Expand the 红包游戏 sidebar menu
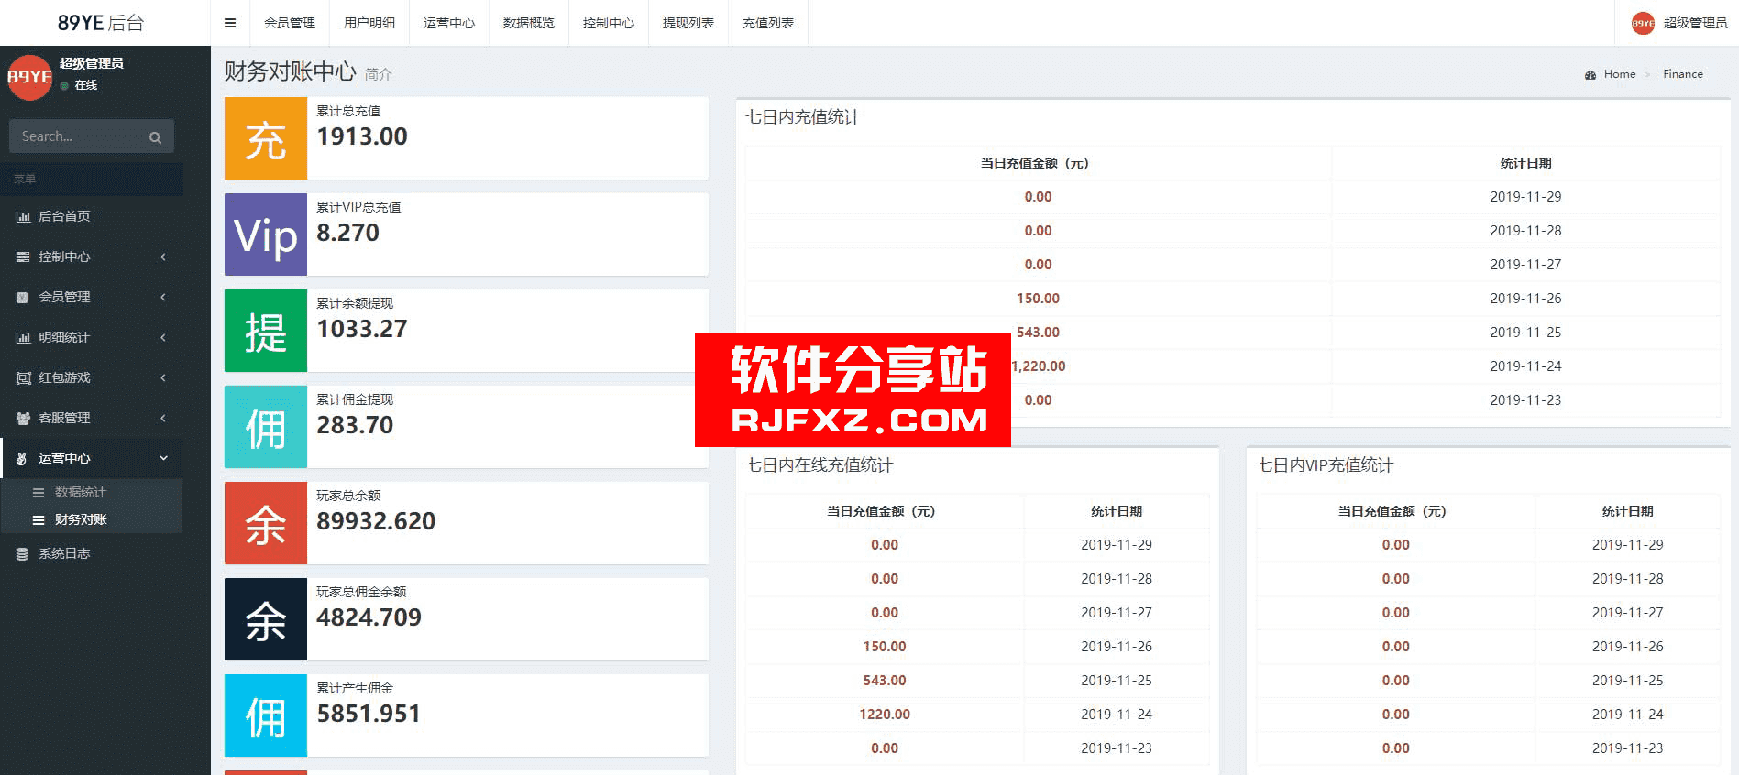The height and width of the screenshot is (775, 1739). click(x=92, y=377)
